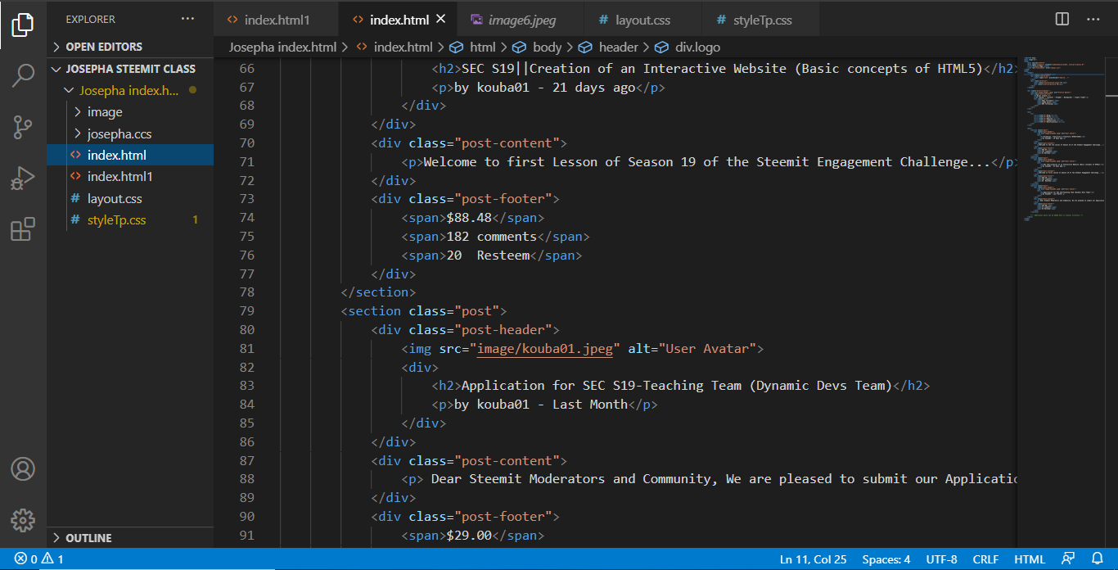Viewport: 1118px width, 570px height.
Task: Close the index.html tab
Action: coord(441,19)
